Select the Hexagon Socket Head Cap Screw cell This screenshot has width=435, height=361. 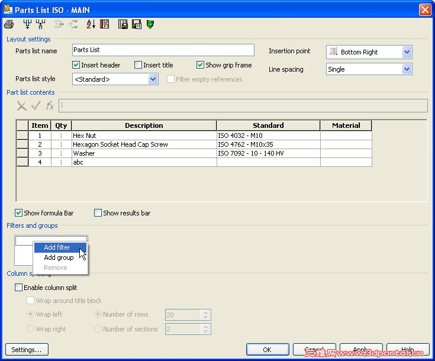coord(144,144)
